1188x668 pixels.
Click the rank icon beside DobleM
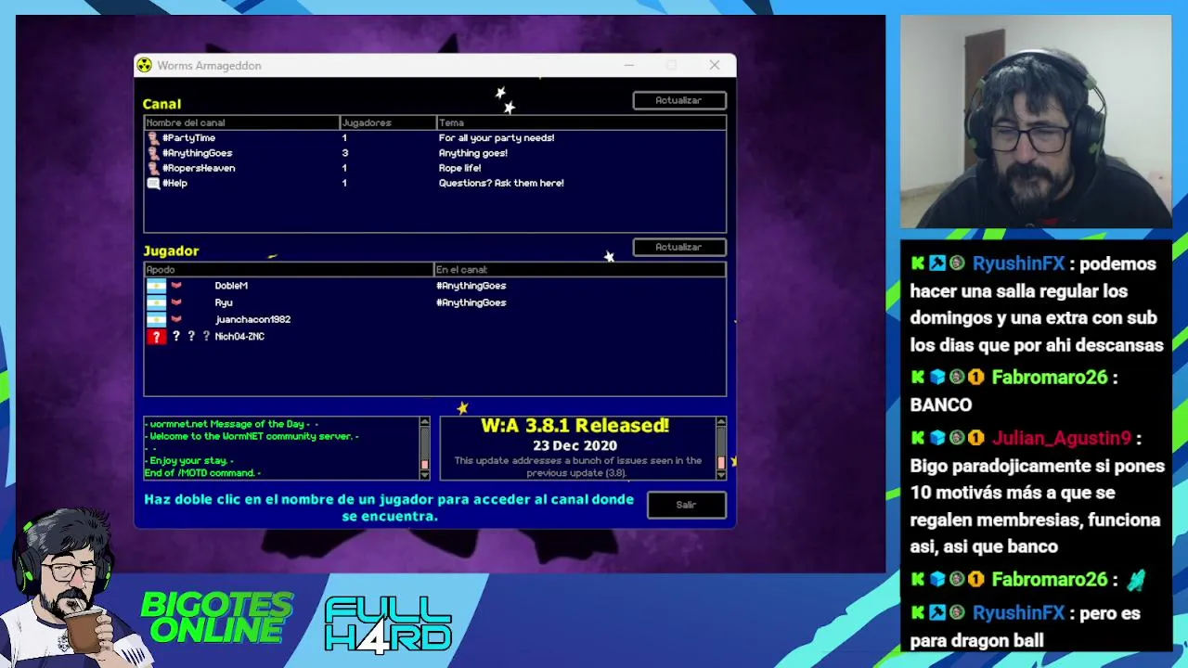pos(176,286)
